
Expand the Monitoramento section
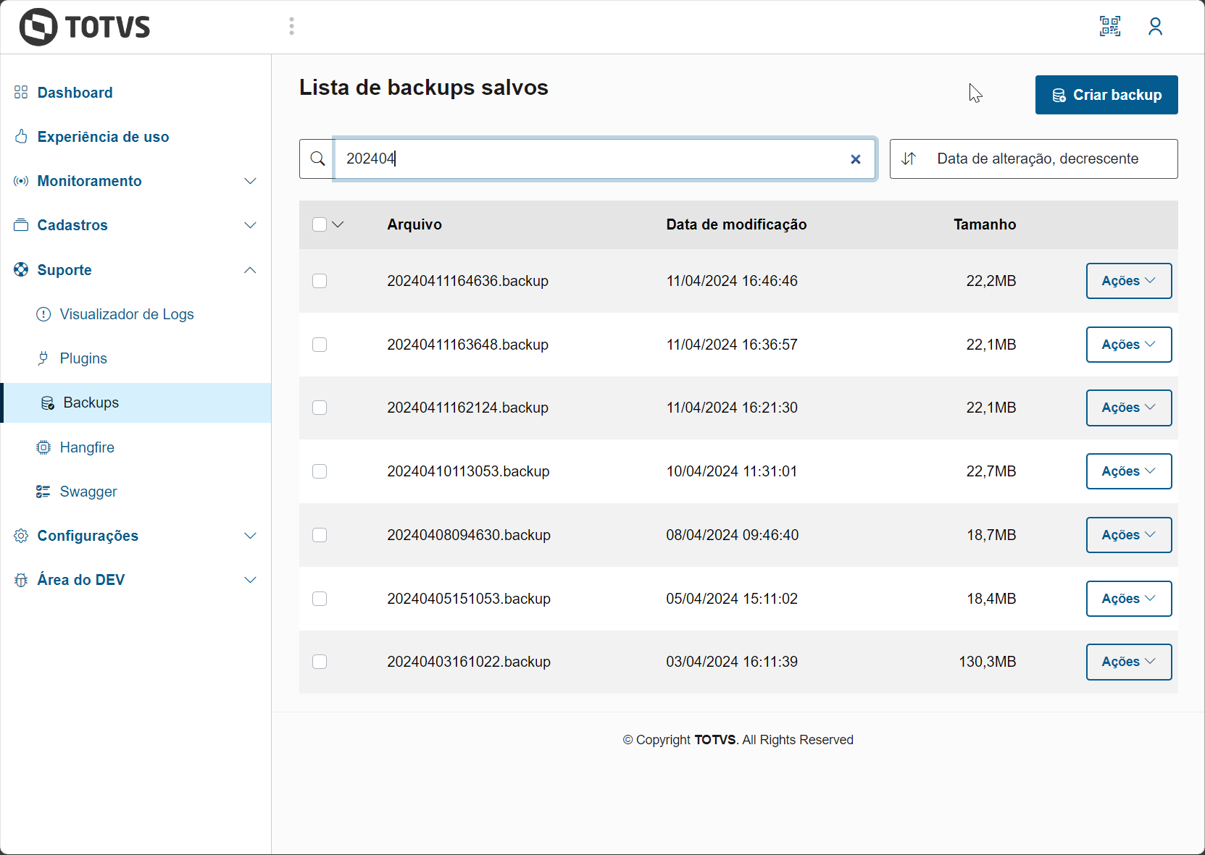[250, 181]
